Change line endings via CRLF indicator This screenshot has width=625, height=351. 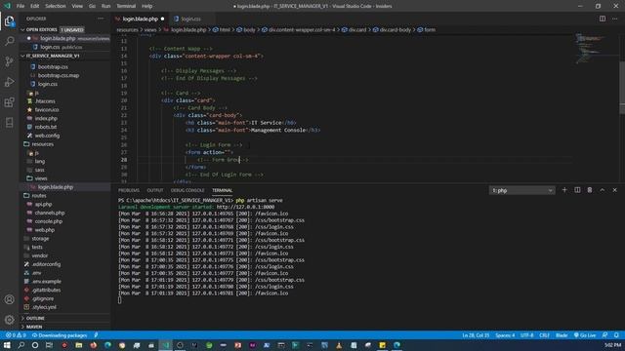point(545,335)
